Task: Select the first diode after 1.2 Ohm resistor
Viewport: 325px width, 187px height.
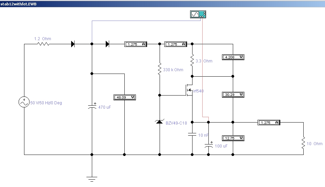Action: pyautogui.click(x=73, y=44)
